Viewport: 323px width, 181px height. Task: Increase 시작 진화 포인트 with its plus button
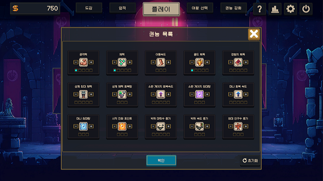click(x=130, y=126)
